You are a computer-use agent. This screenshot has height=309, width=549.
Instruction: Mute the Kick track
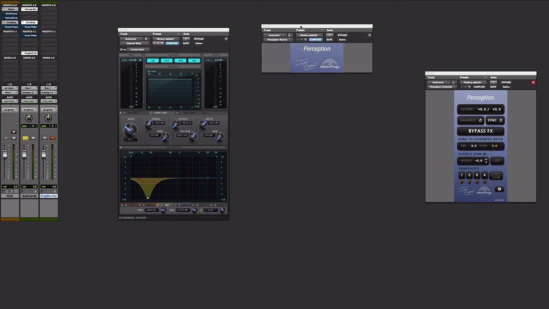click(x=14, y=138)
